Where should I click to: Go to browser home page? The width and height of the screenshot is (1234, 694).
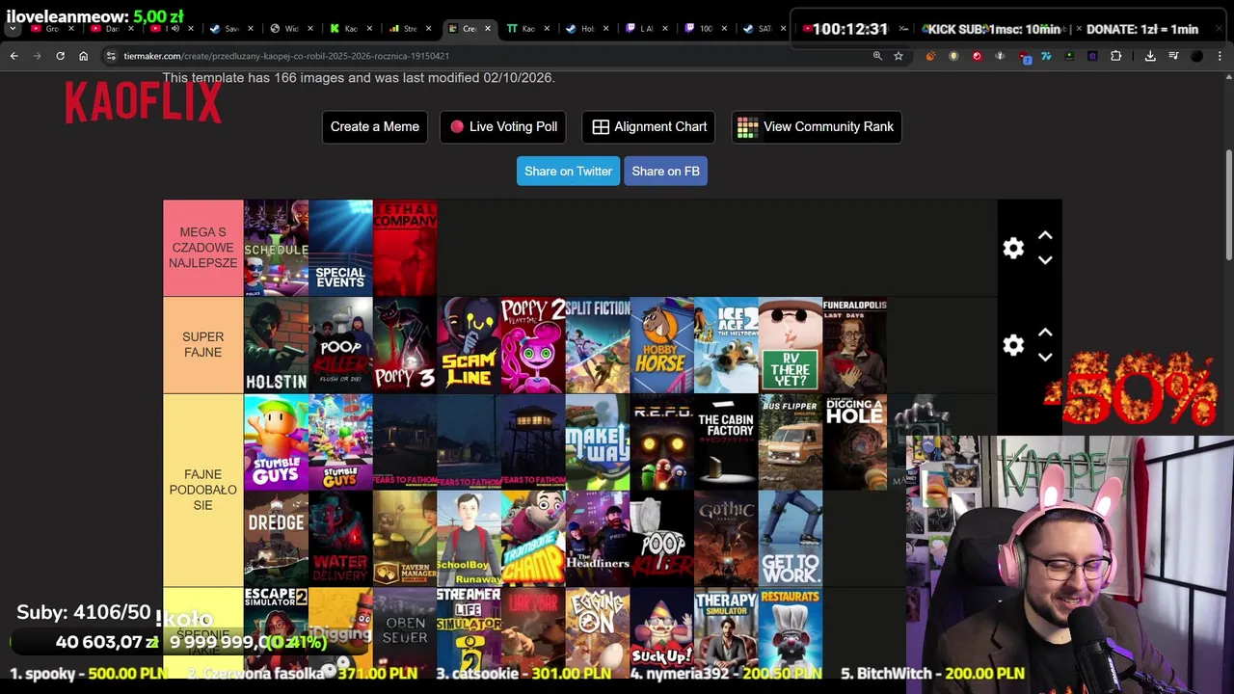click(83, 56)
